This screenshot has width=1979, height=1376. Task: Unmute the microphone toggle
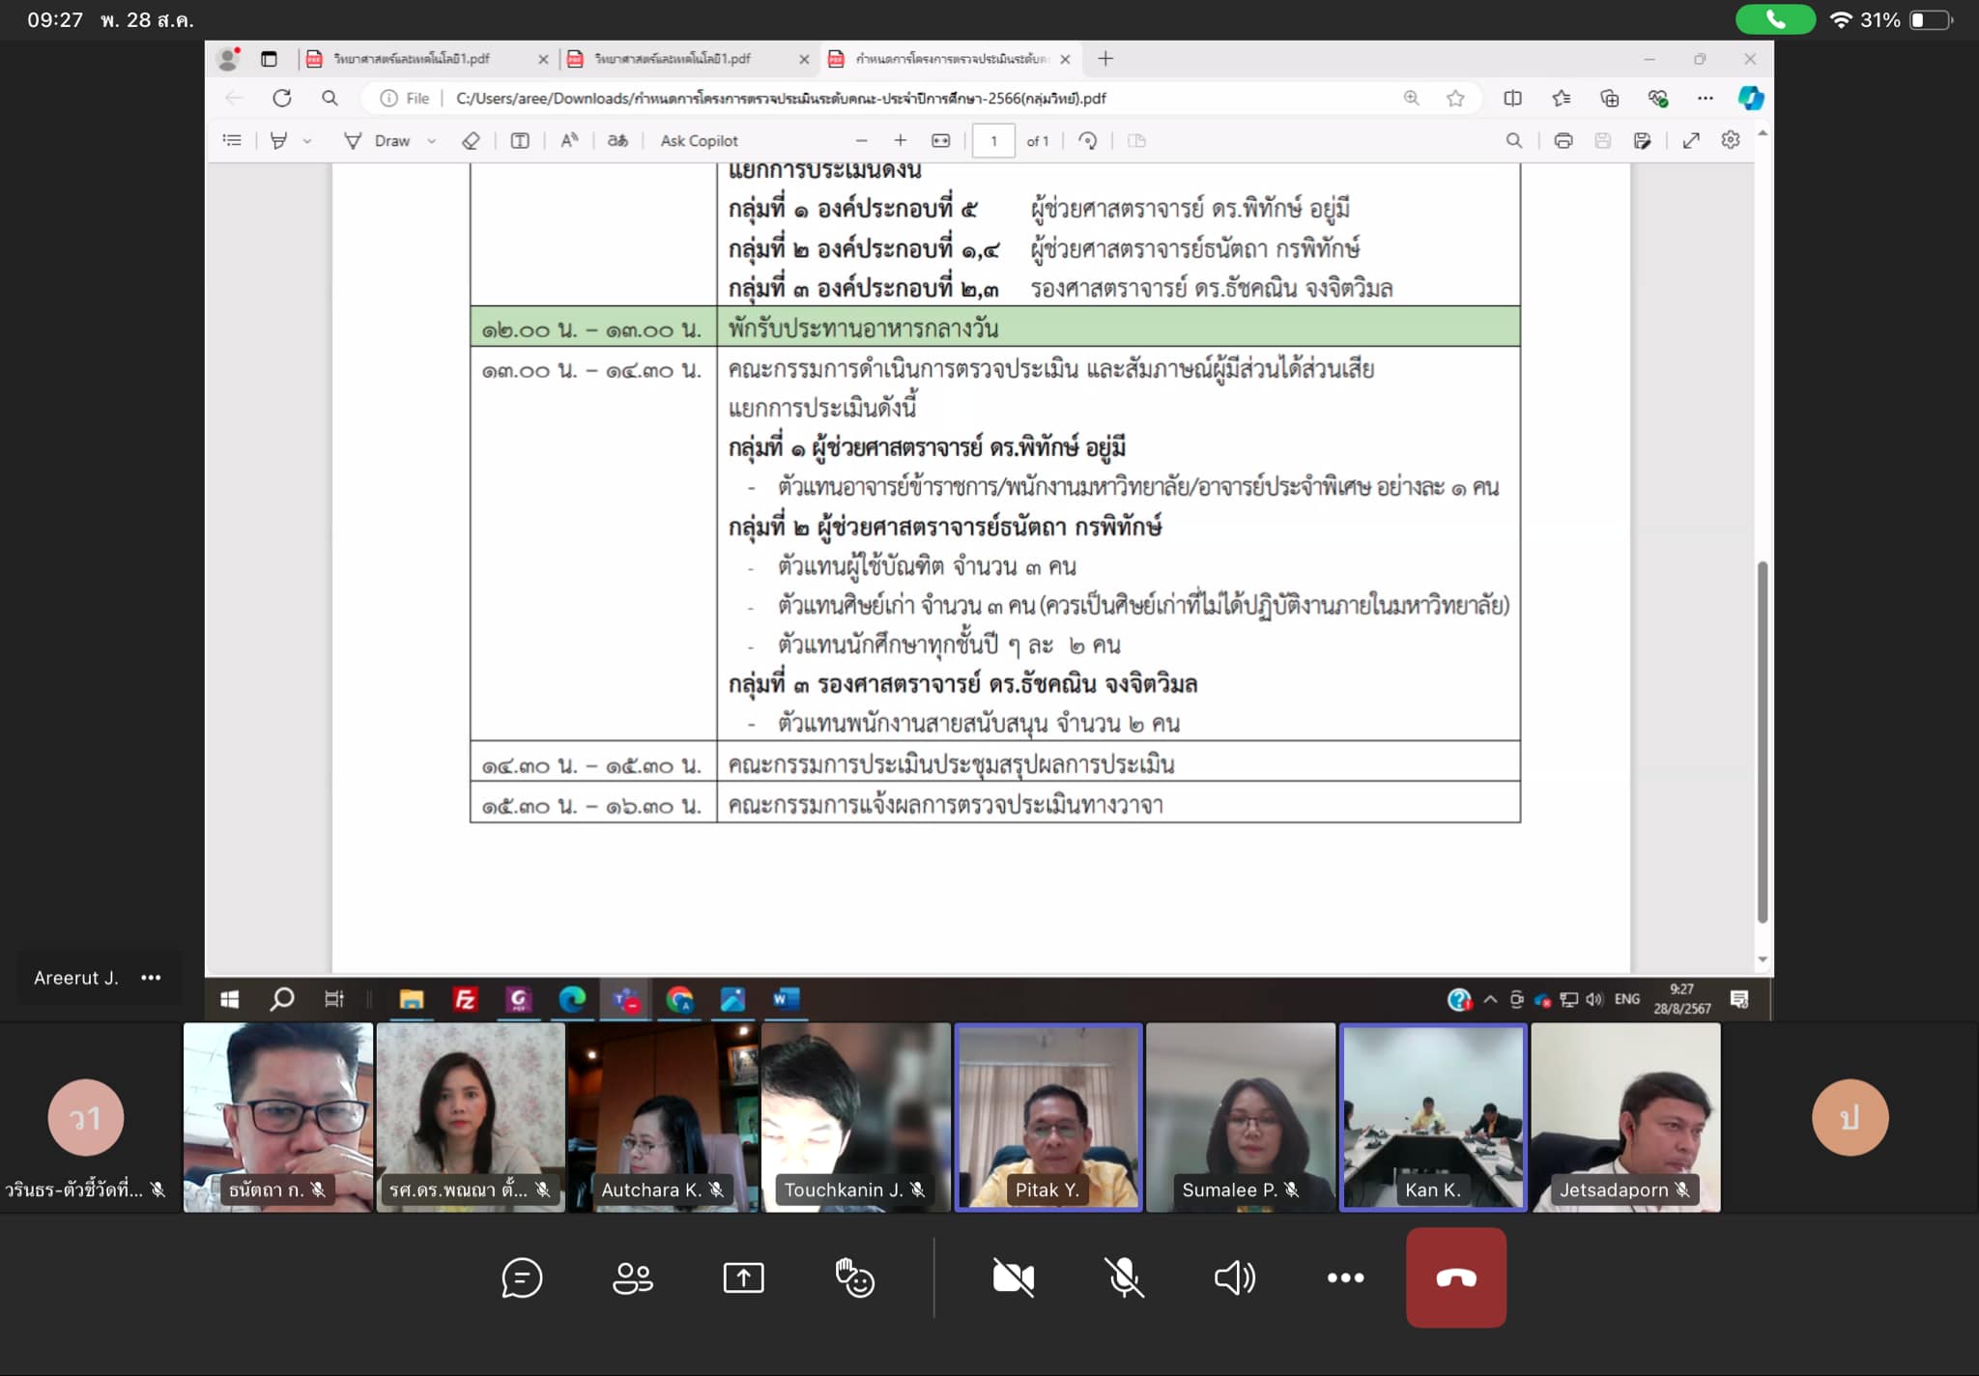[1124, 1277]
